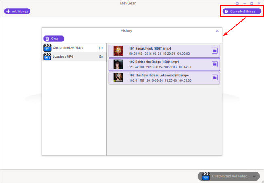The height and width of the screenshot is (183, 264).
Task: Click the plus icon on Add Movies
Action: coord(8,11)
